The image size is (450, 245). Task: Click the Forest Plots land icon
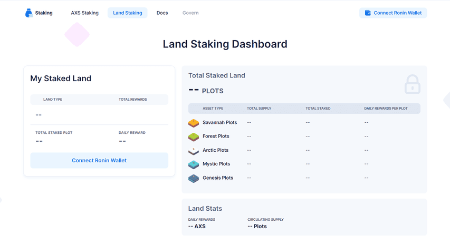coord(194,136)
